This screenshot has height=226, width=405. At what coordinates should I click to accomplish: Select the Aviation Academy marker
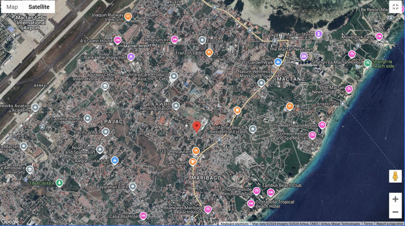[x=35, y=107]
